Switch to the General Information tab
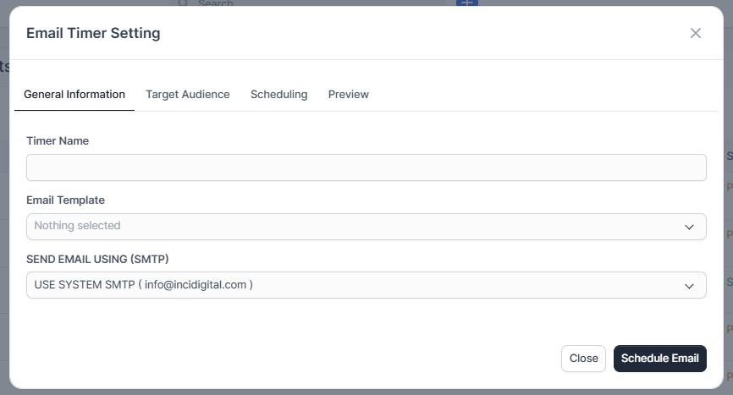The height and width of the screenshot is (395, 733). click(x=74, y=95)
